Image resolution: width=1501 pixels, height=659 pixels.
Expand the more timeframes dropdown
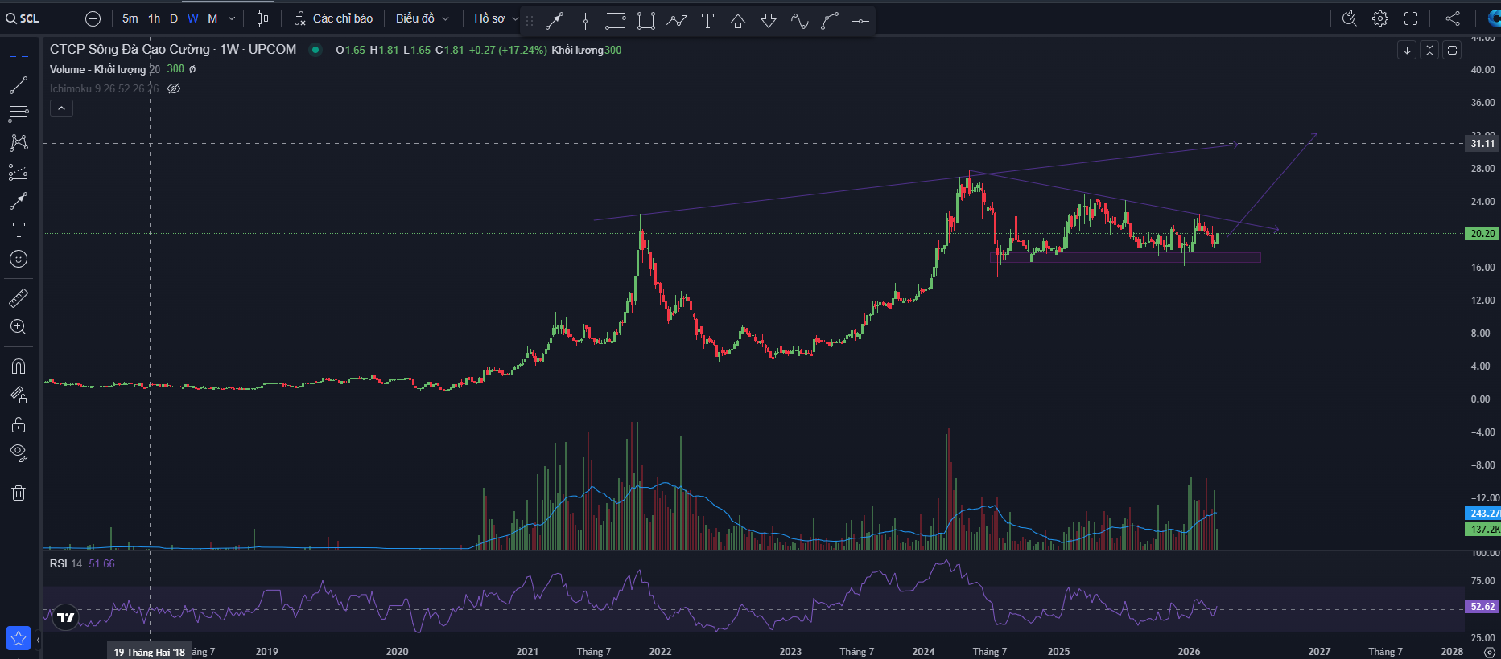click(x=232, y=18)
